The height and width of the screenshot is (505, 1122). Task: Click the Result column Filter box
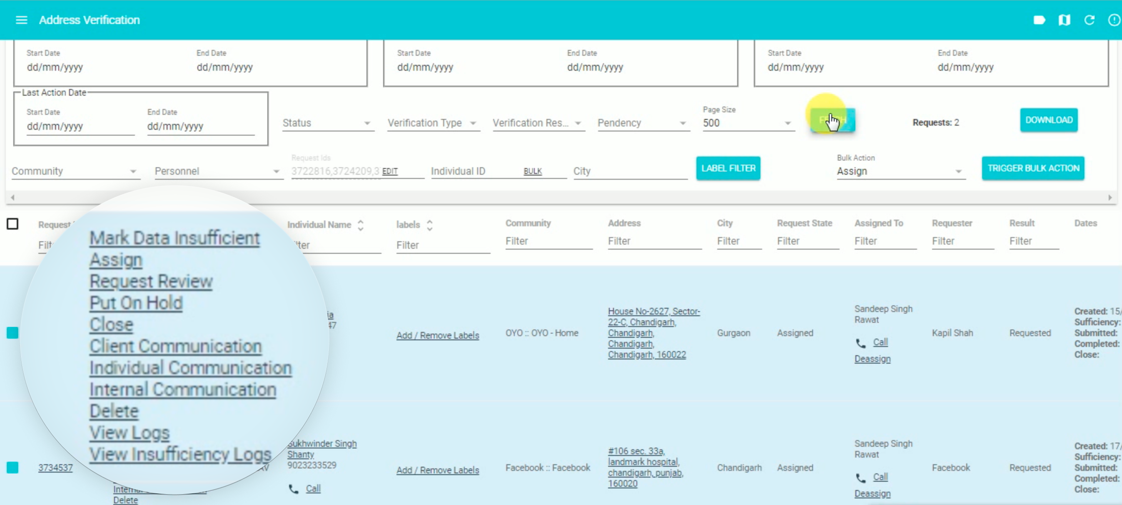[1034, 241]
